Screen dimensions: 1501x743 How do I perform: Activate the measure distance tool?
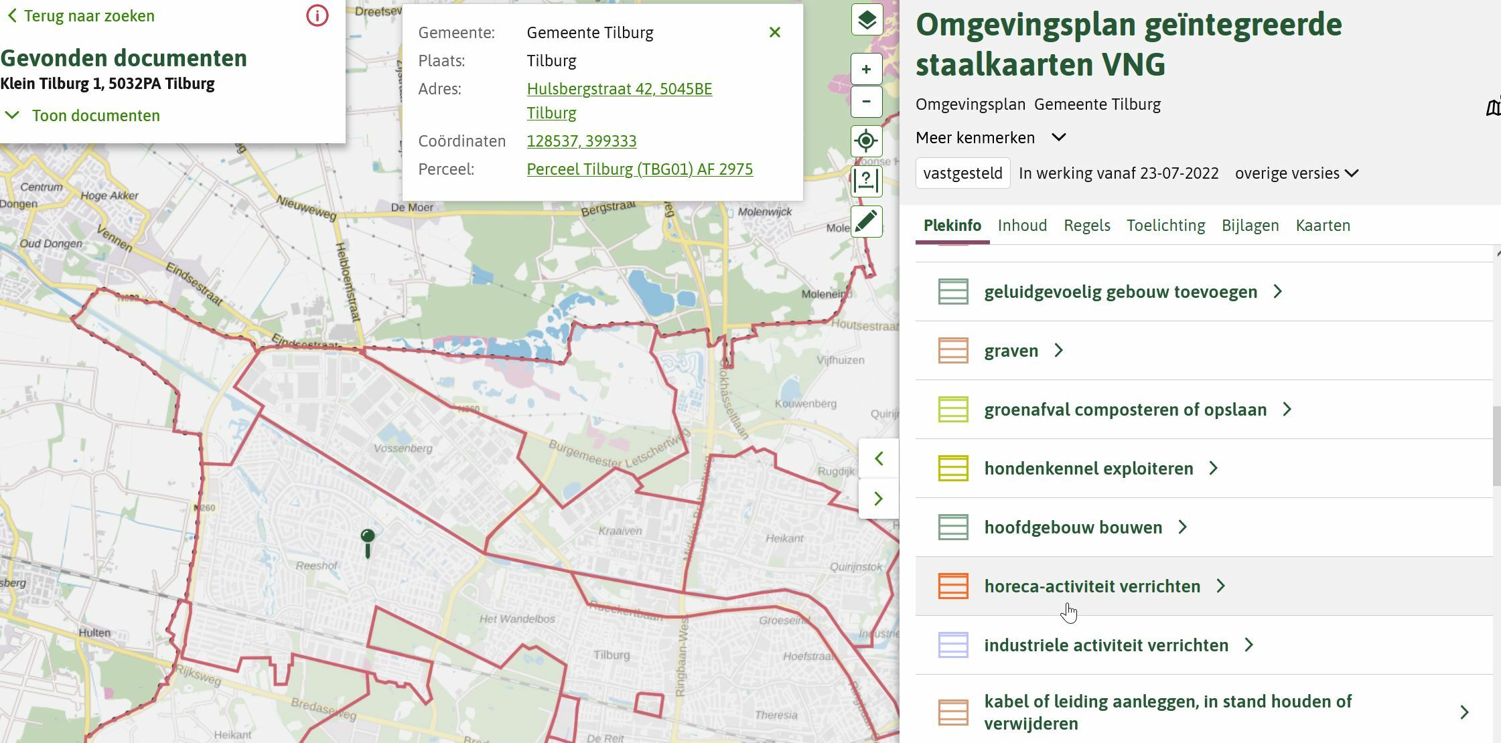tap(866, 181)
